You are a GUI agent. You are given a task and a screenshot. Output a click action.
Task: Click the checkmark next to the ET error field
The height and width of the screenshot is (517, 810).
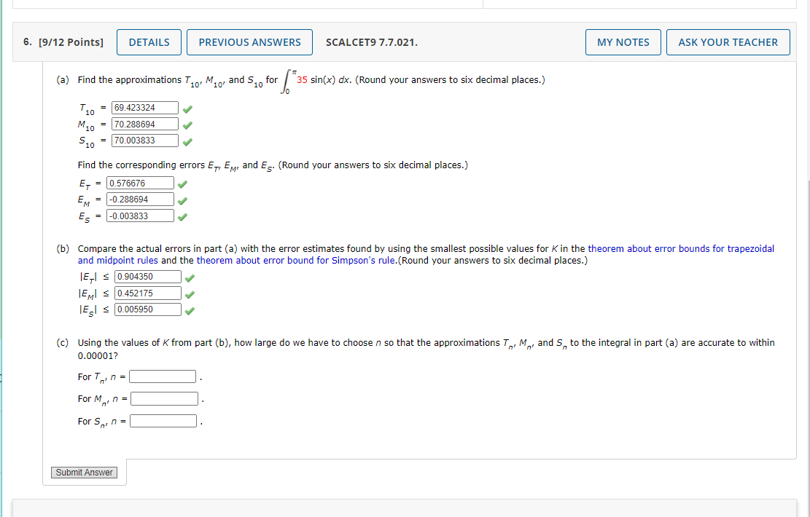[x=182, y=183]
